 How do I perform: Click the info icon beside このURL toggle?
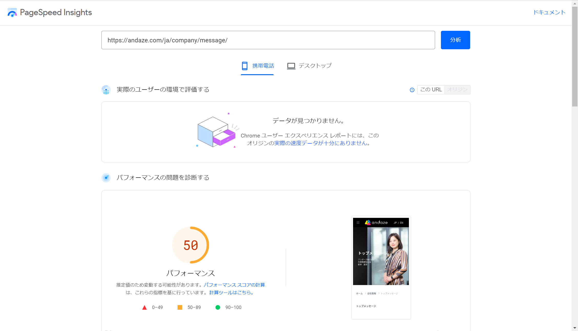point(412,90)
